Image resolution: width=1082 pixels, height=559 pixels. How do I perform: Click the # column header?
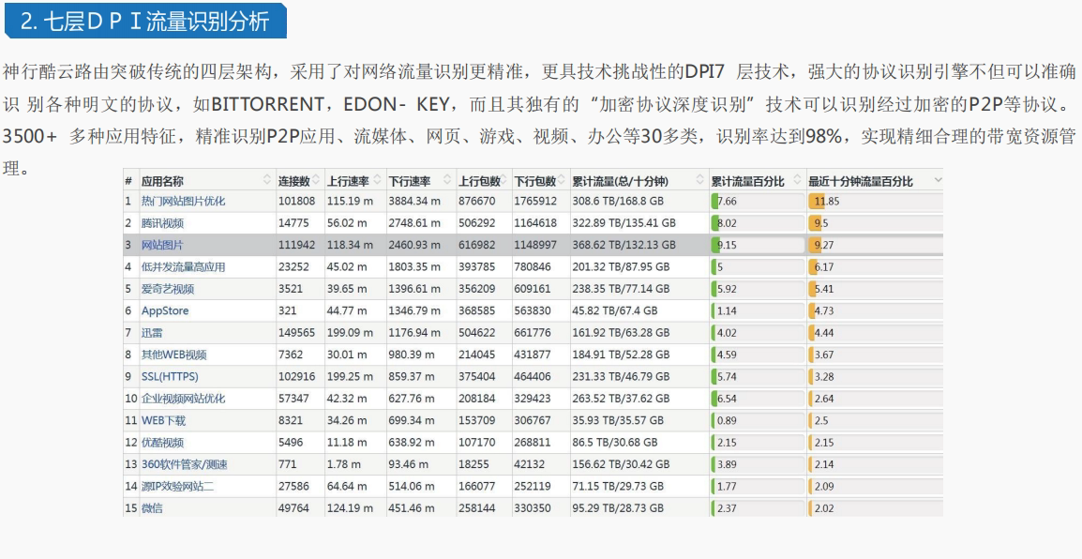click(x=128, y=181)
